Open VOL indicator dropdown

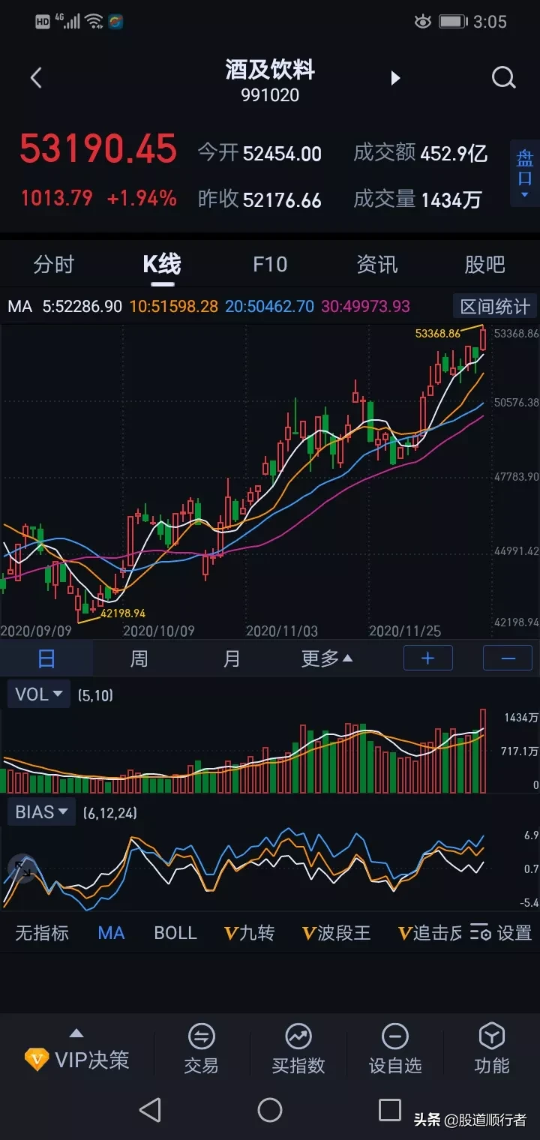pyautogui.click(x=39, y=694)
